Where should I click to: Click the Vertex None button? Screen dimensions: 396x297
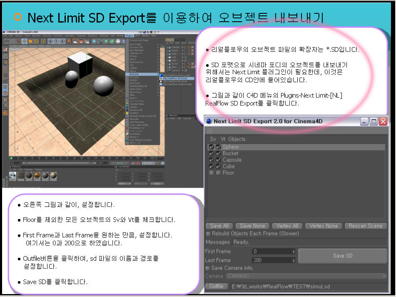324,226
